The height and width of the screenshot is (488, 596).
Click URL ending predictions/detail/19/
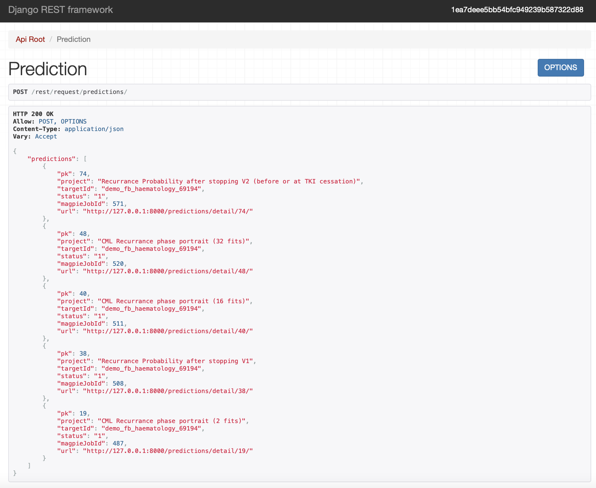coord(168,451)
